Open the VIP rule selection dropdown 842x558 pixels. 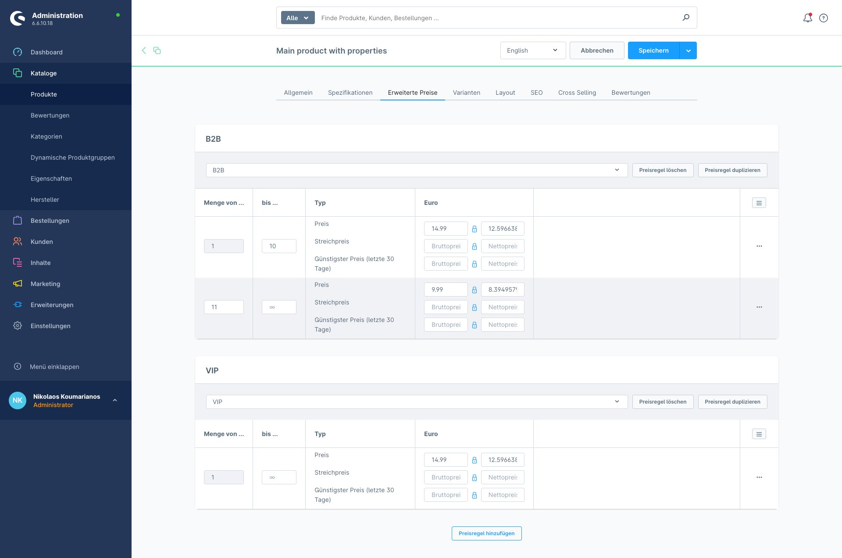click(x=417, y=402)
